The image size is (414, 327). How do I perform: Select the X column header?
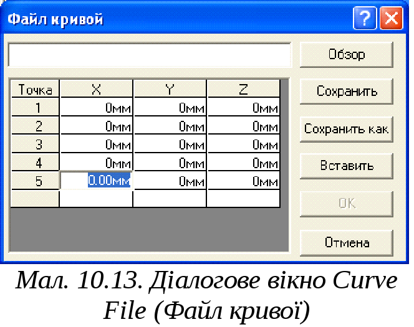click(97, 89)
